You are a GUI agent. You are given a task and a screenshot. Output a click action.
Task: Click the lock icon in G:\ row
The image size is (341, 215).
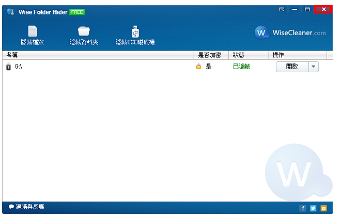coord(198,67)
